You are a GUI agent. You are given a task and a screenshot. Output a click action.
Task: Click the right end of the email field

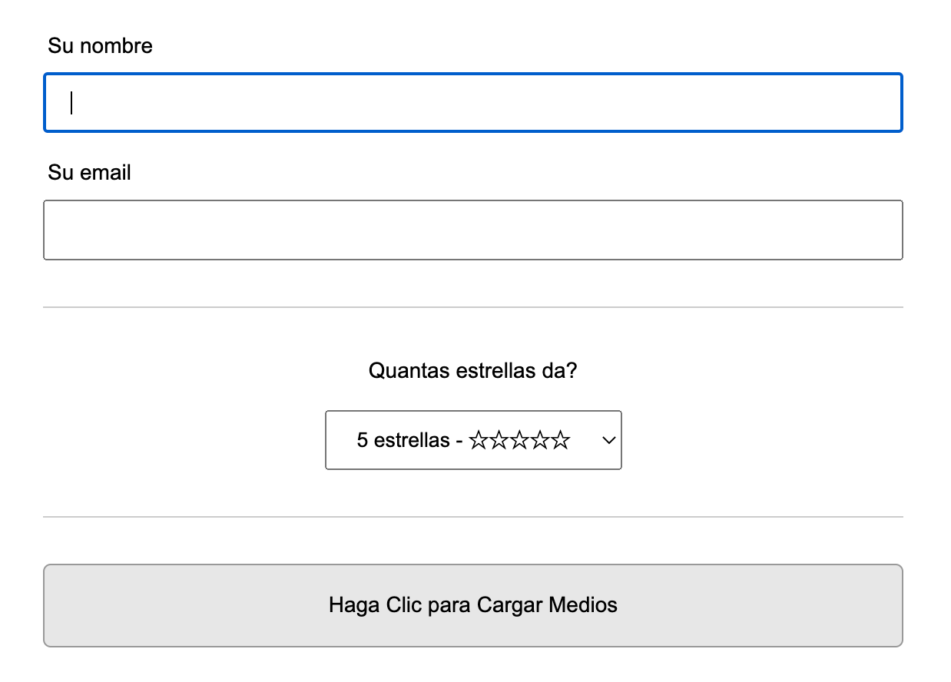pyautogui.click(x=883, y=230)
